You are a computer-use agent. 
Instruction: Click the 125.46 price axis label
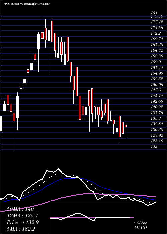click(157, 141)
